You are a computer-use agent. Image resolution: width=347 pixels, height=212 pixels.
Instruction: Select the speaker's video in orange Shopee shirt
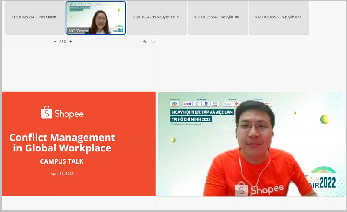click(252, 144)
